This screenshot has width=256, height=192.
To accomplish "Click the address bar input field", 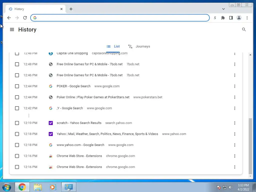I will [x=120, y=18].
